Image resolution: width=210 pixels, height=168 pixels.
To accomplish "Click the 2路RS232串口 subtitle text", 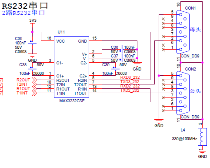I will [23, 13].
